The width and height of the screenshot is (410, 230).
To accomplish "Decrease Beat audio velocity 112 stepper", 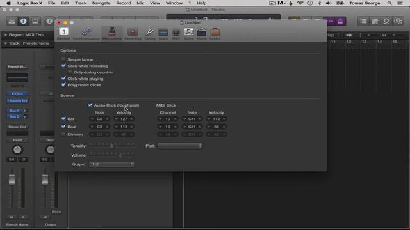I will pos(117,126).
